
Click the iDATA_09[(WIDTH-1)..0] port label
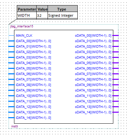click(x=33, y=90)
